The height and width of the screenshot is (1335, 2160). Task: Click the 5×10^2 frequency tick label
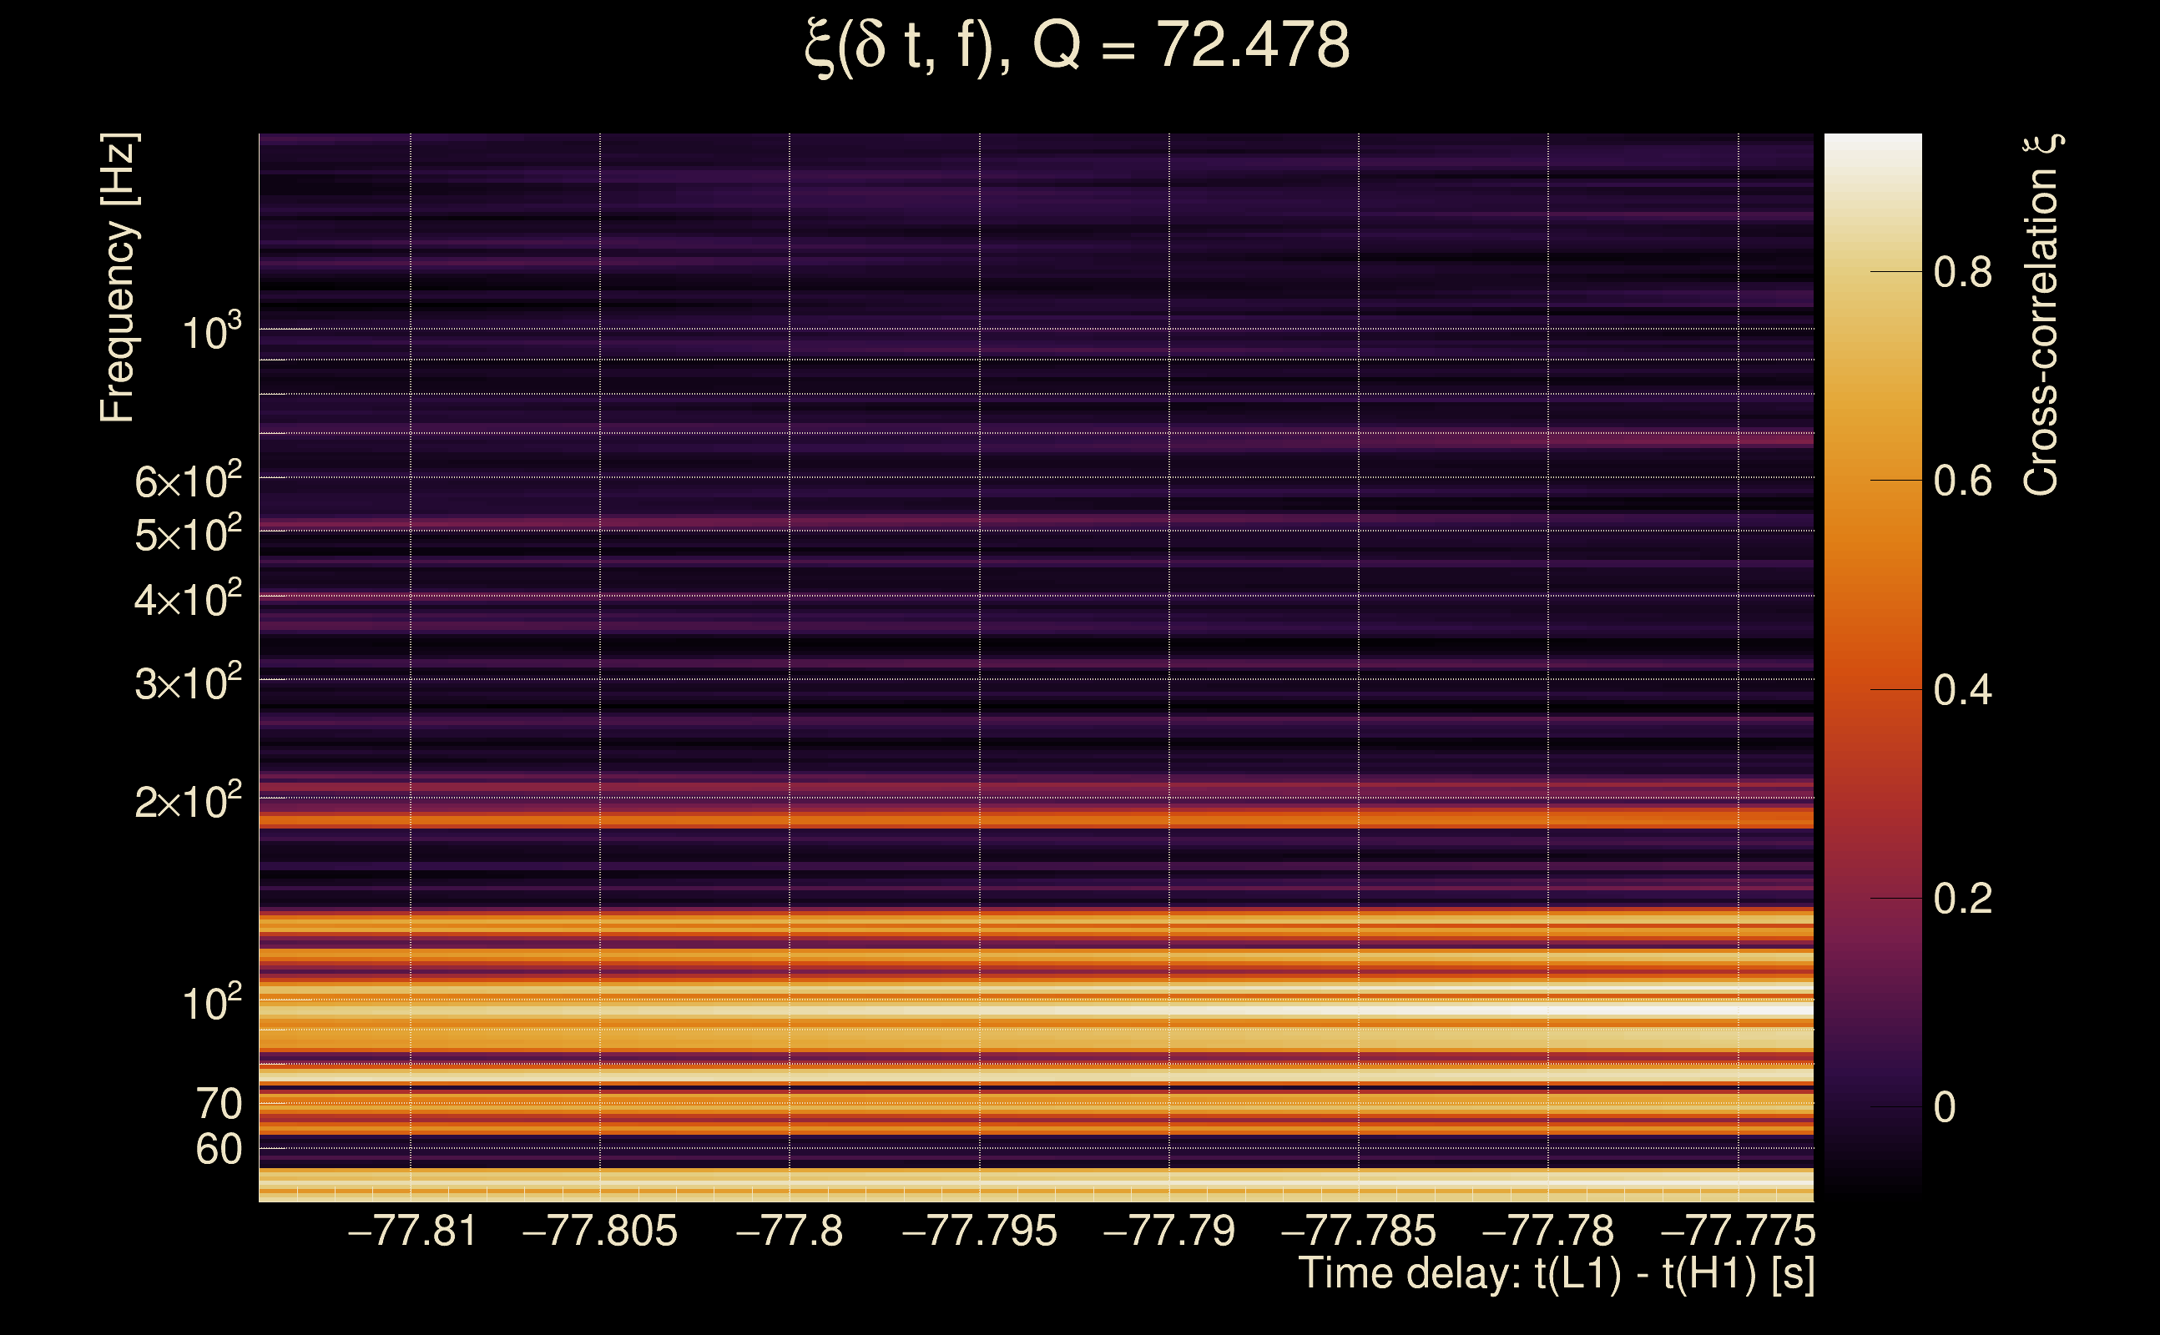click(x=187, y=533)
